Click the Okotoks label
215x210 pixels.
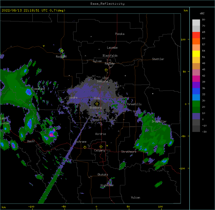pos(103,175)
